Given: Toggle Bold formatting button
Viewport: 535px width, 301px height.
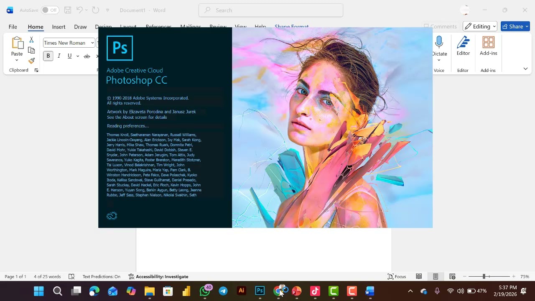Looking at the screenshot, I should pos(48,56).
